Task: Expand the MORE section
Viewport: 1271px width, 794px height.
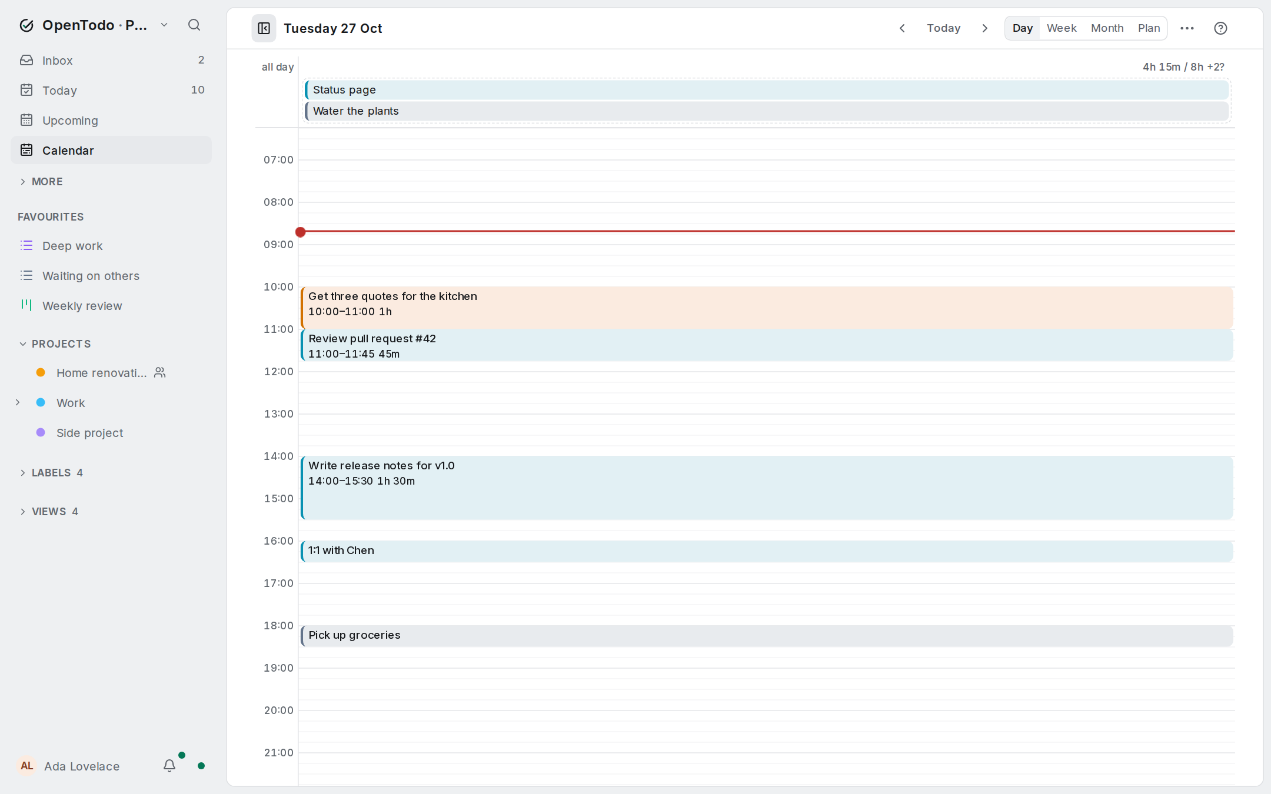Action: click(41, 181)
